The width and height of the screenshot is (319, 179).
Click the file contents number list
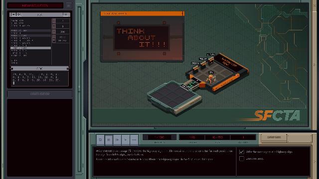click(40, 79)
